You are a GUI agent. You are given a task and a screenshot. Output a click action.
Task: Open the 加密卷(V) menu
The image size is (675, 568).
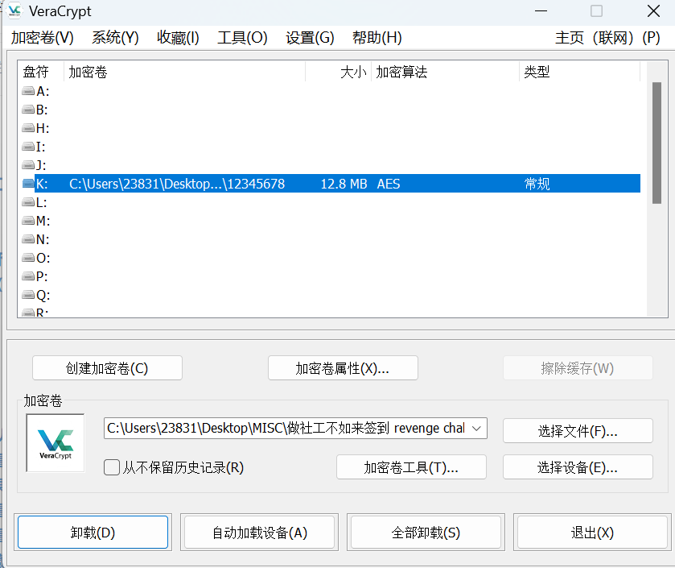[x=42, y=38]
